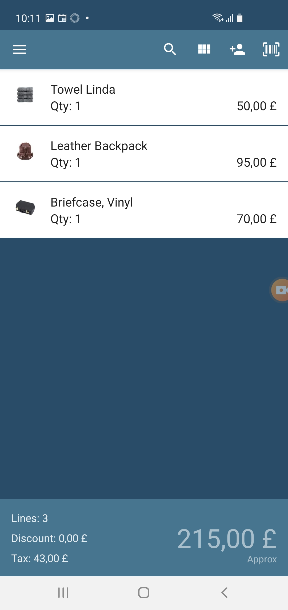Tap the Lines: 3 summary text
The height and width of the screenshot is (610, 288).
click(x=30, y=518)
